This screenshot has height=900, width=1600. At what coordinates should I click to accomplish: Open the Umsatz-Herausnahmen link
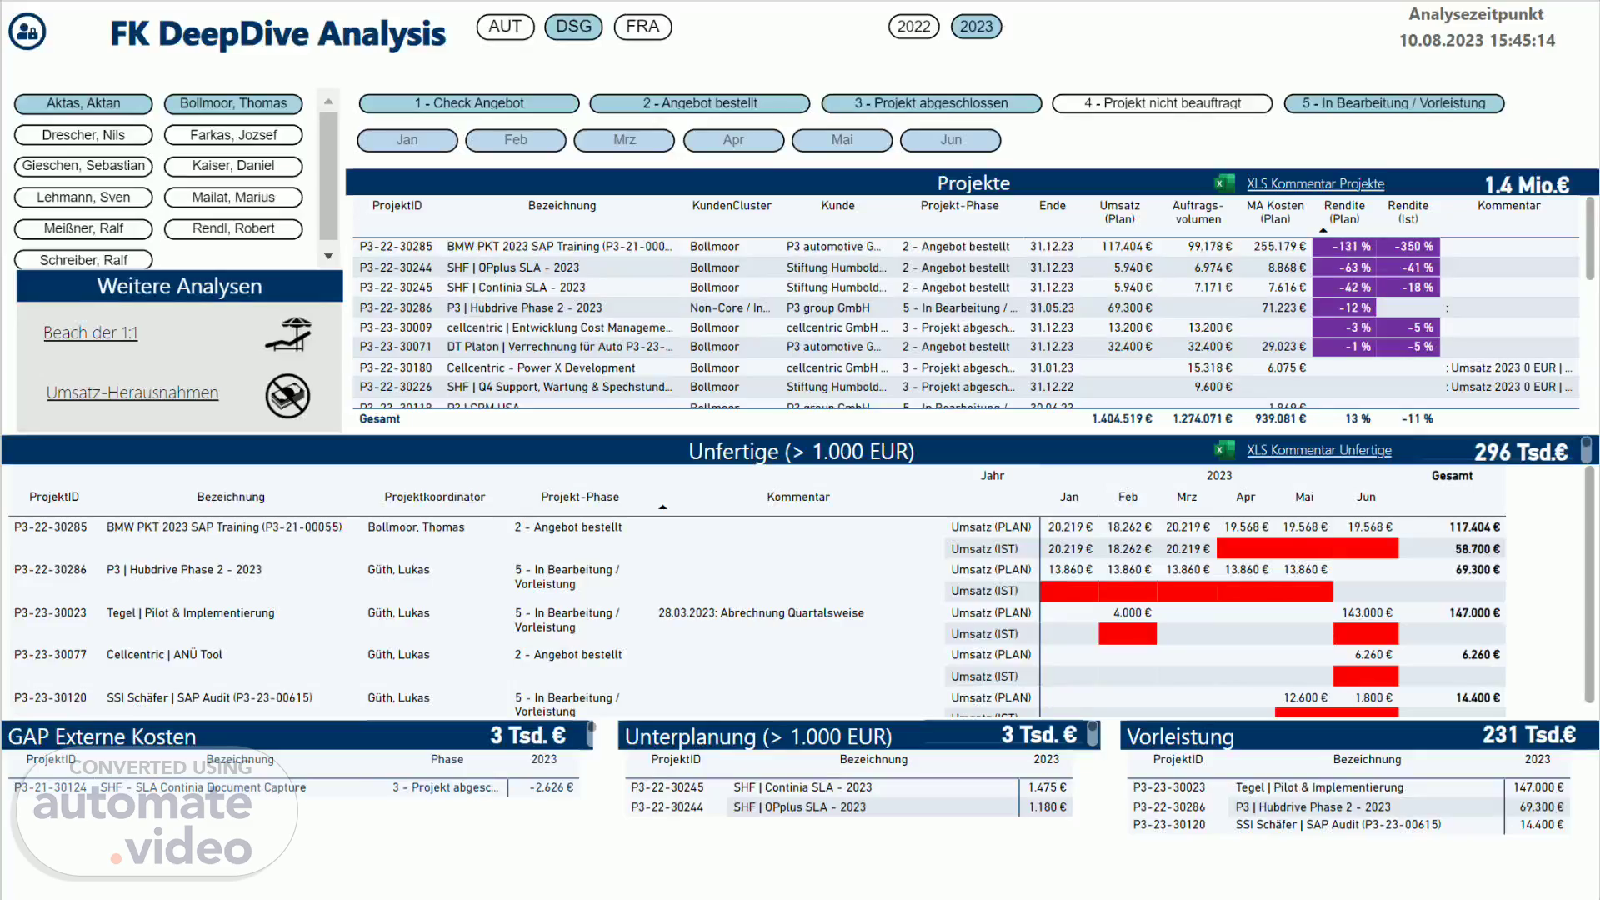tap(132, 392)
